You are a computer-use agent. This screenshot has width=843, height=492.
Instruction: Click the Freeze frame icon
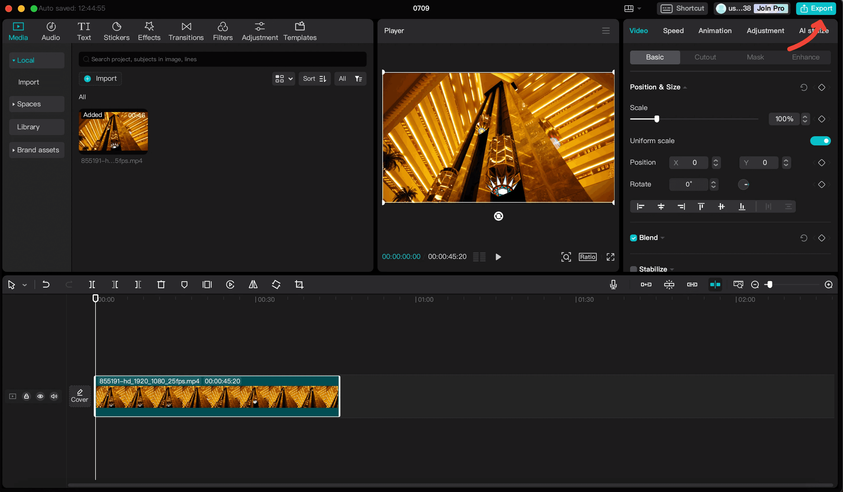tap(207, 285)
